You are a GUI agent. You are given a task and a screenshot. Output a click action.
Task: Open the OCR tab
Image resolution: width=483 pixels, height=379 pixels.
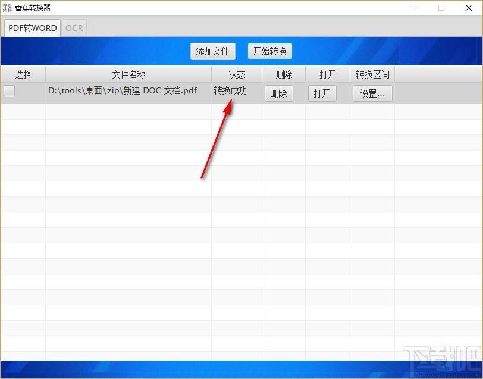point(74,28)
